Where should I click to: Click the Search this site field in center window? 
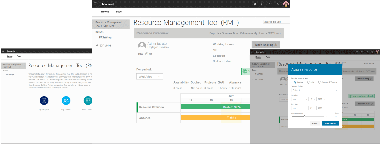[274, 22]
